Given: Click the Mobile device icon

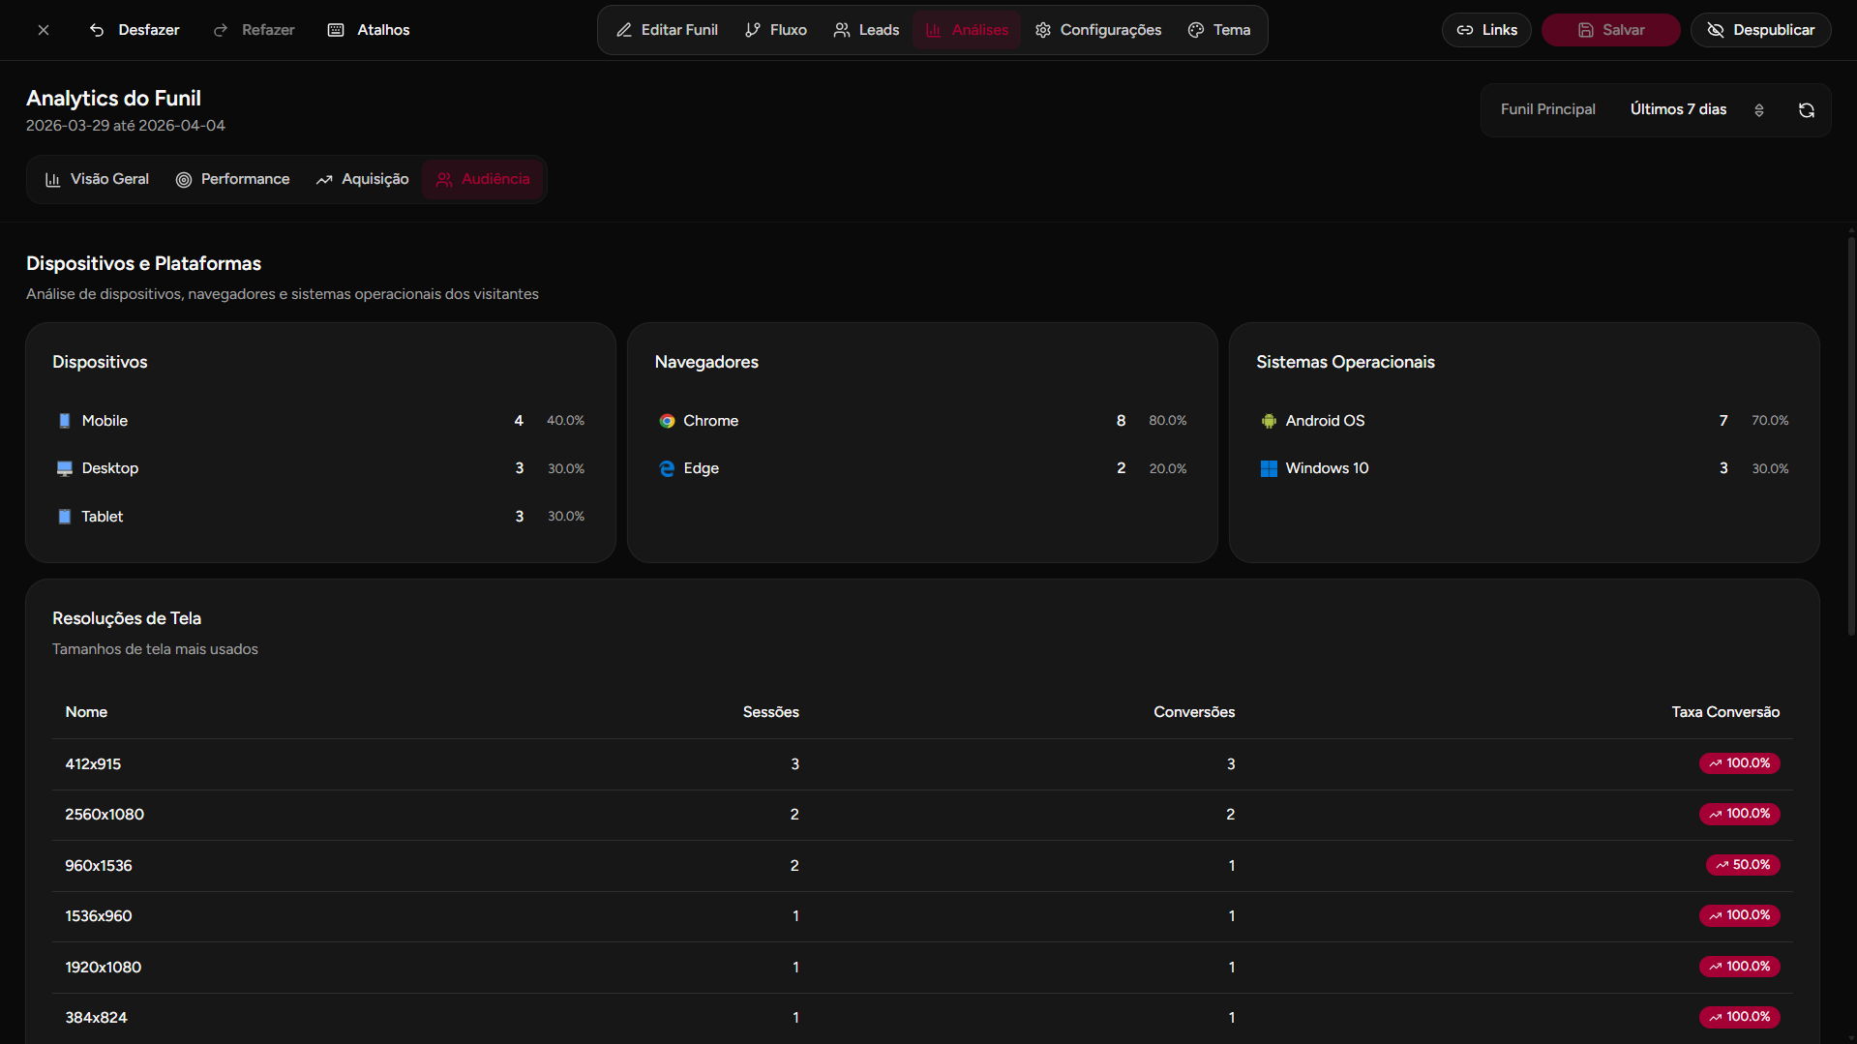Looking at the screenshot, I should [65, 421].
